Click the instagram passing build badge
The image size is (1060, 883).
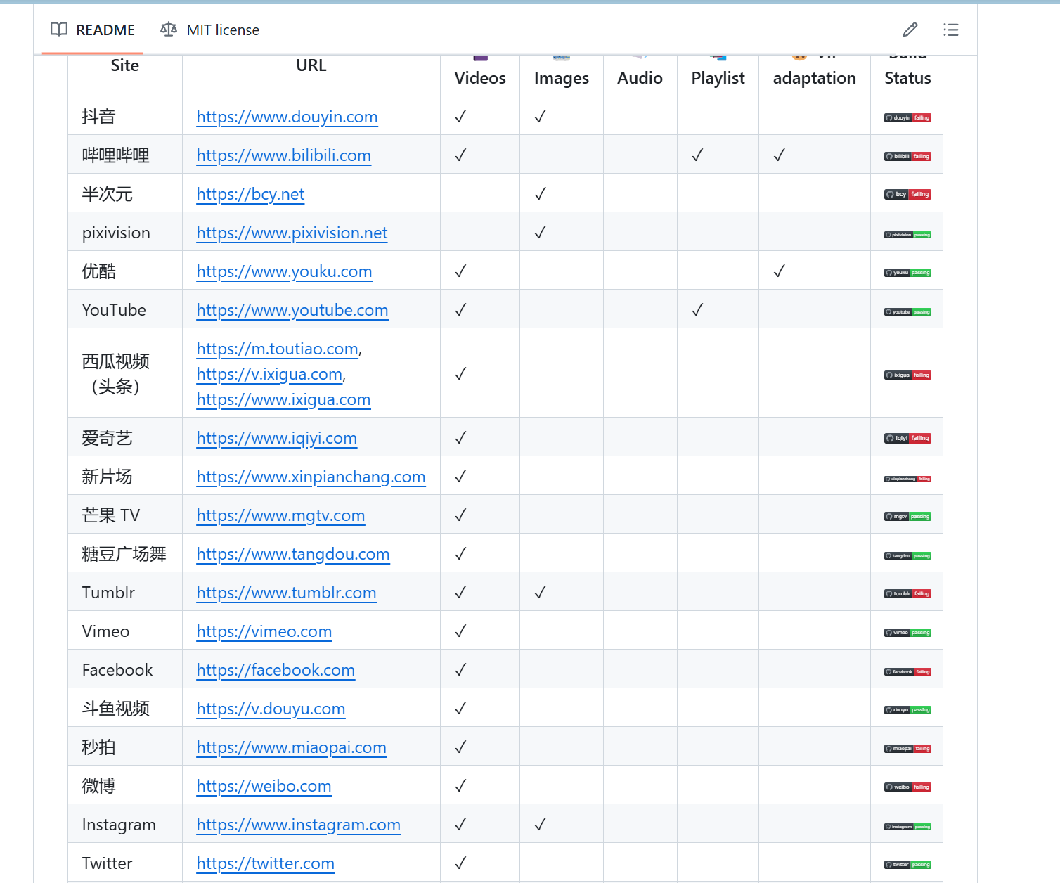point(907,827)
